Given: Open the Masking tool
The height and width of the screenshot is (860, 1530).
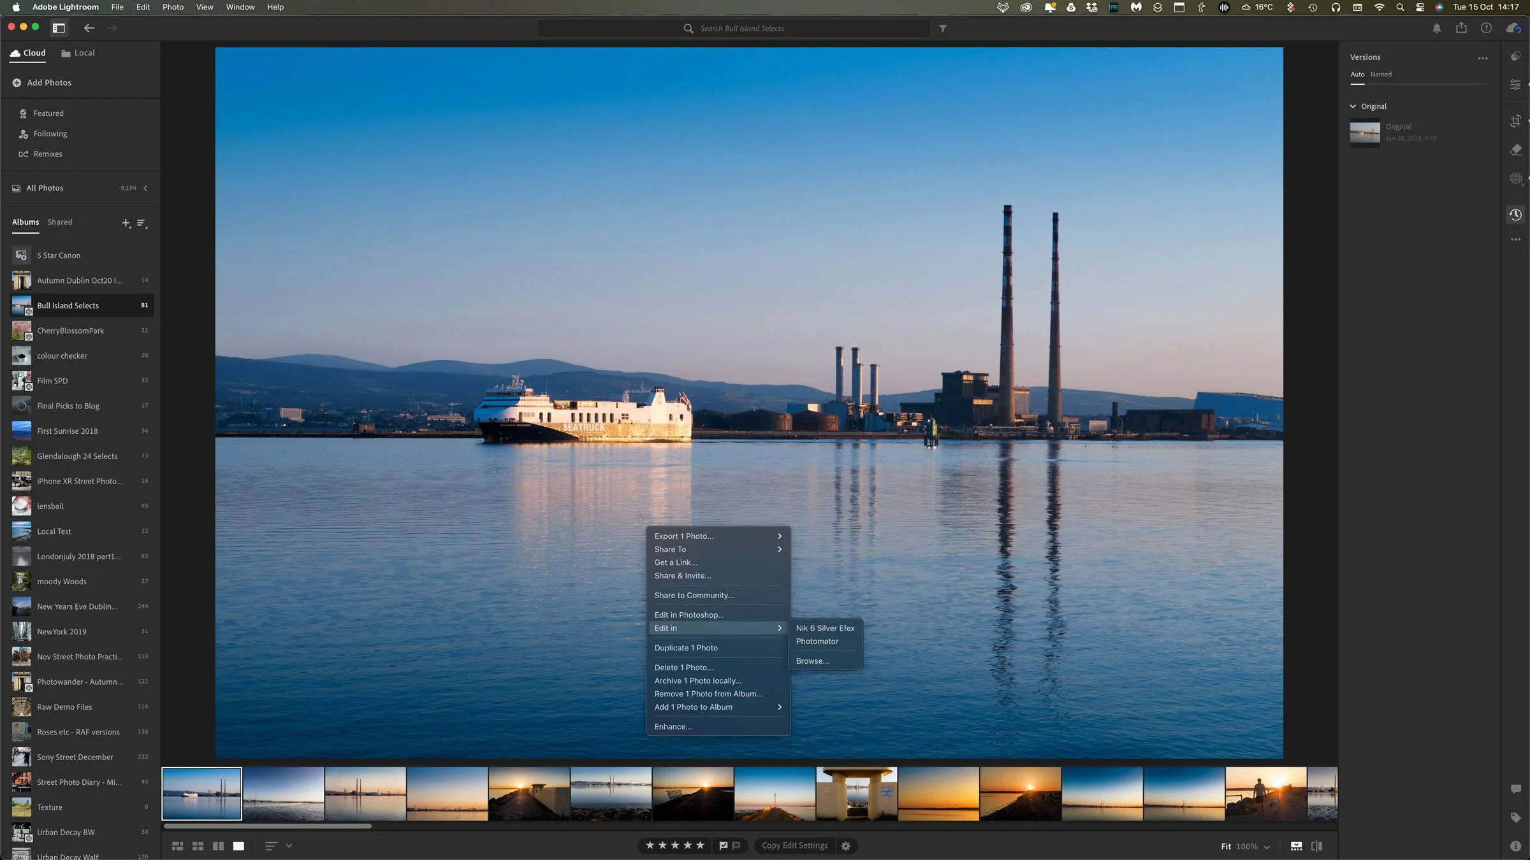Looking at the screenshot, I should pyautogui.click(x=1516, y=178).
